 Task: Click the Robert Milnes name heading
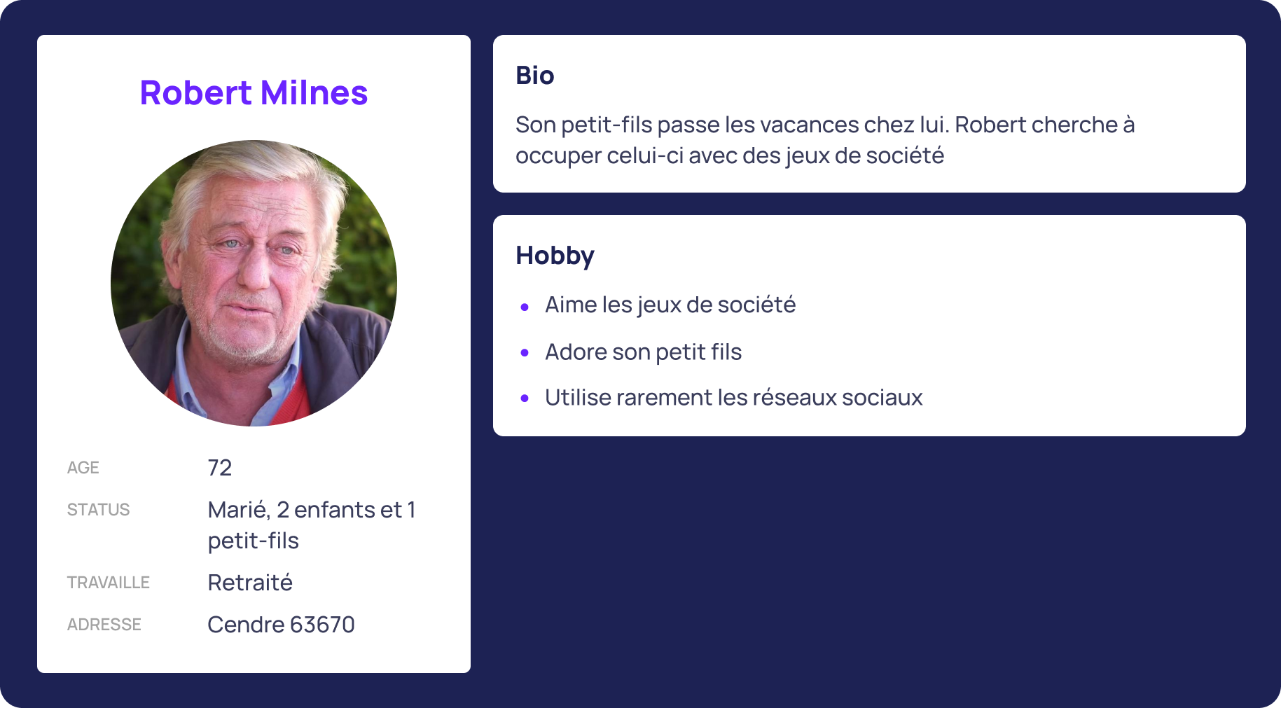(x=254, y=92)
